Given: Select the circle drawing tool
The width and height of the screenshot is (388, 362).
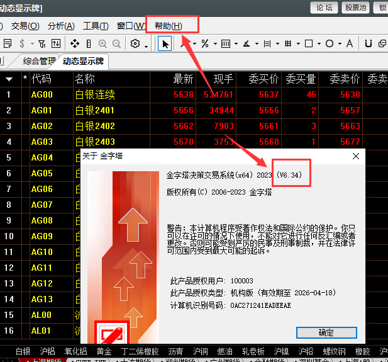Looking at the screenshot, I should [330, 44].
